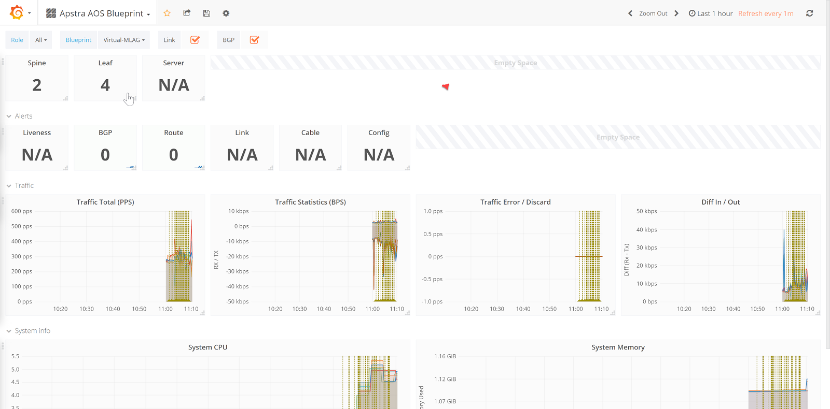Toggle the Link checkbox
This screenshot has width=830, height=409.
195,40
